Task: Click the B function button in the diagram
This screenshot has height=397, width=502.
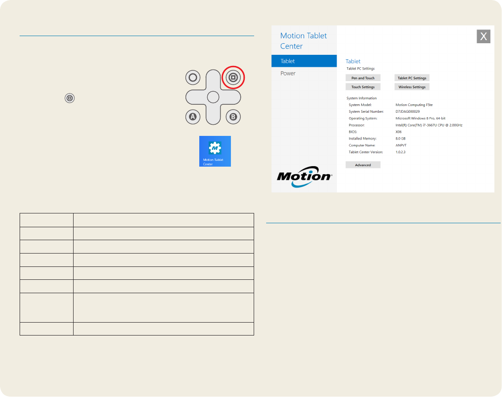Action: coord(233,117)
